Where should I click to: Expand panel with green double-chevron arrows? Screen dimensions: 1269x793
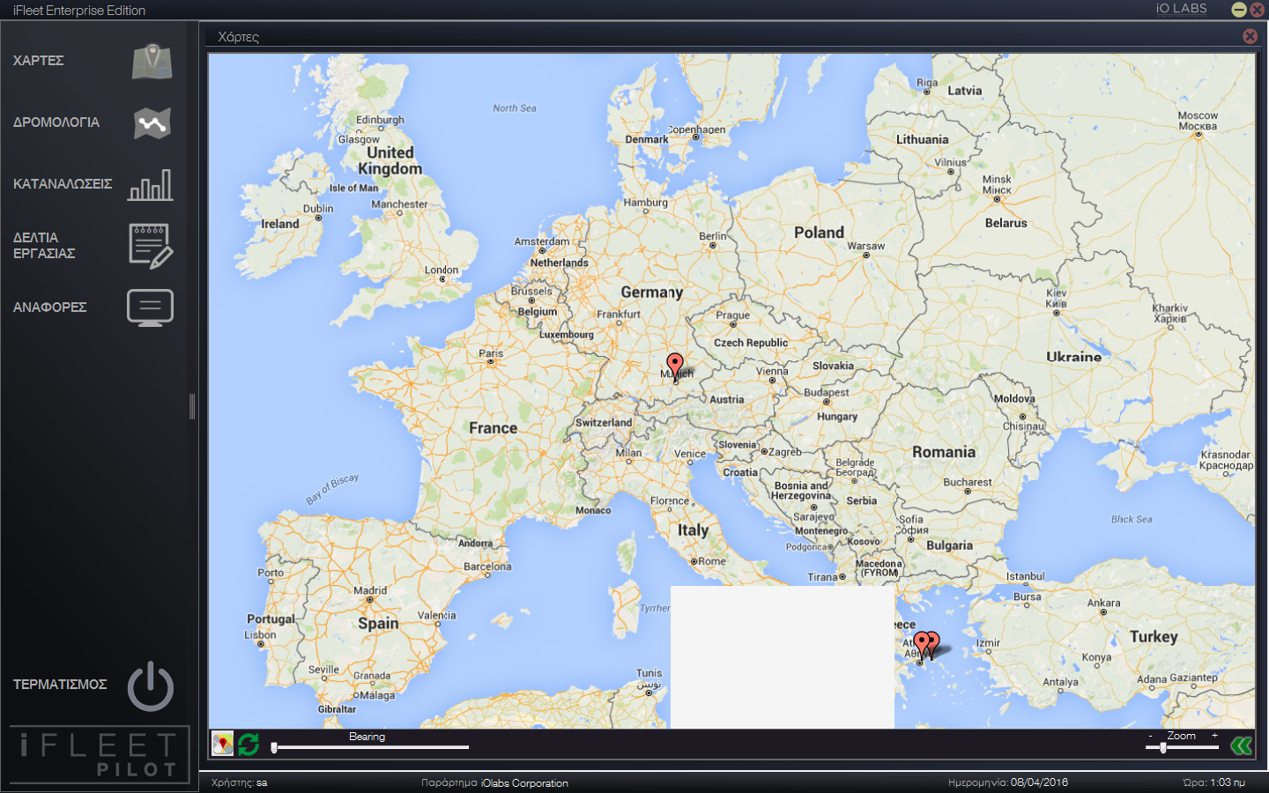pyautogui.click(x=1241, y=746)
